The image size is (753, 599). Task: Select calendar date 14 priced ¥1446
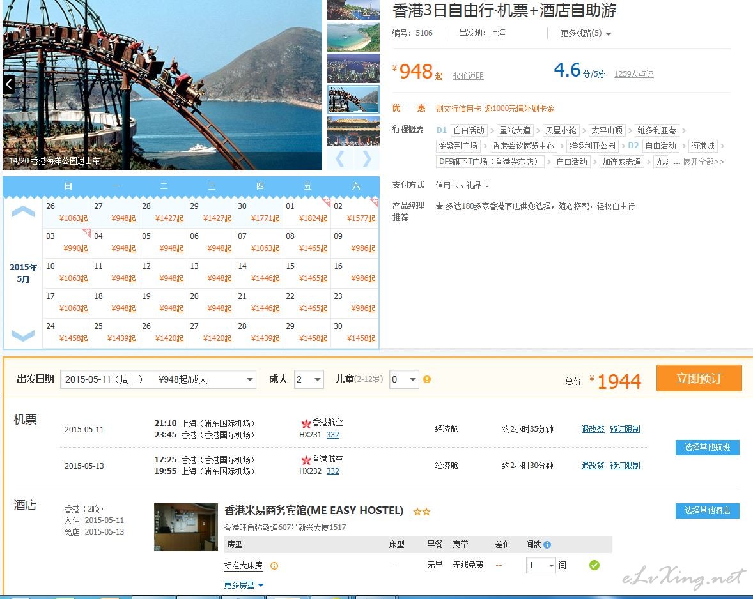coord(259,273)
